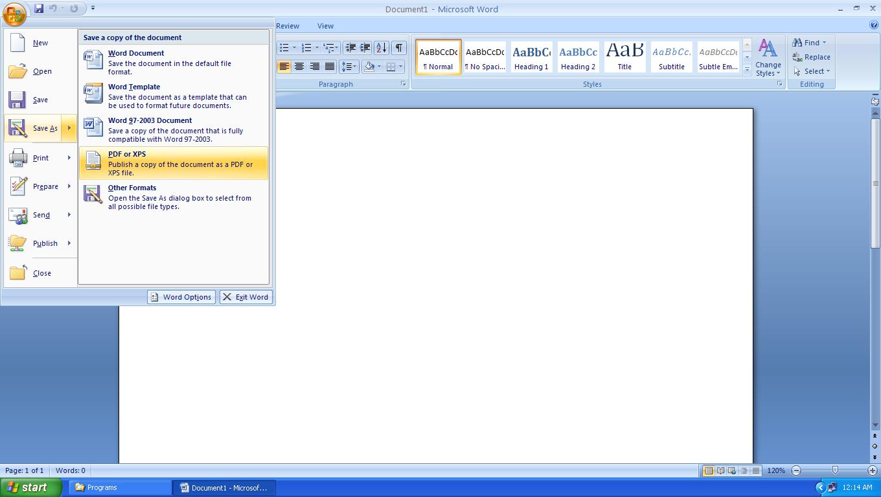Click the Undo icon in Quick Access Toolbar
The width and height of the screenshot is (881, 497).
(54, 8)
